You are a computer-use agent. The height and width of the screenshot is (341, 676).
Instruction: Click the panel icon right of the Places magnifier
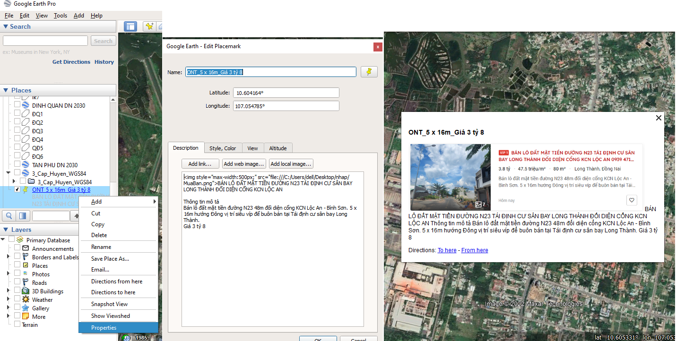22,216
